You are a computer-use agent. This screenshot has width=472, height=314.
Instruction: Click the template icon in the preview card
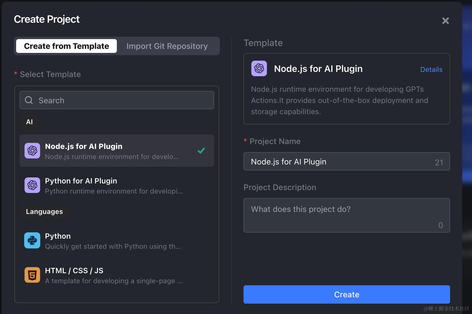pos(259,68)
